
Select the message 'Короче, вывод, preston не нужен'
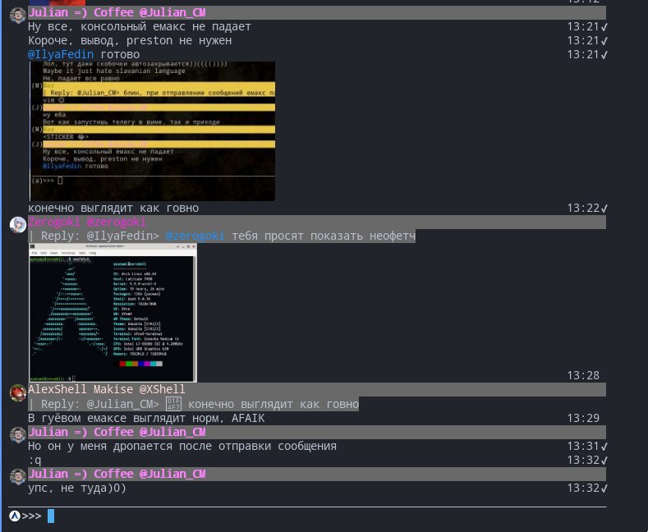coord(130,40)
